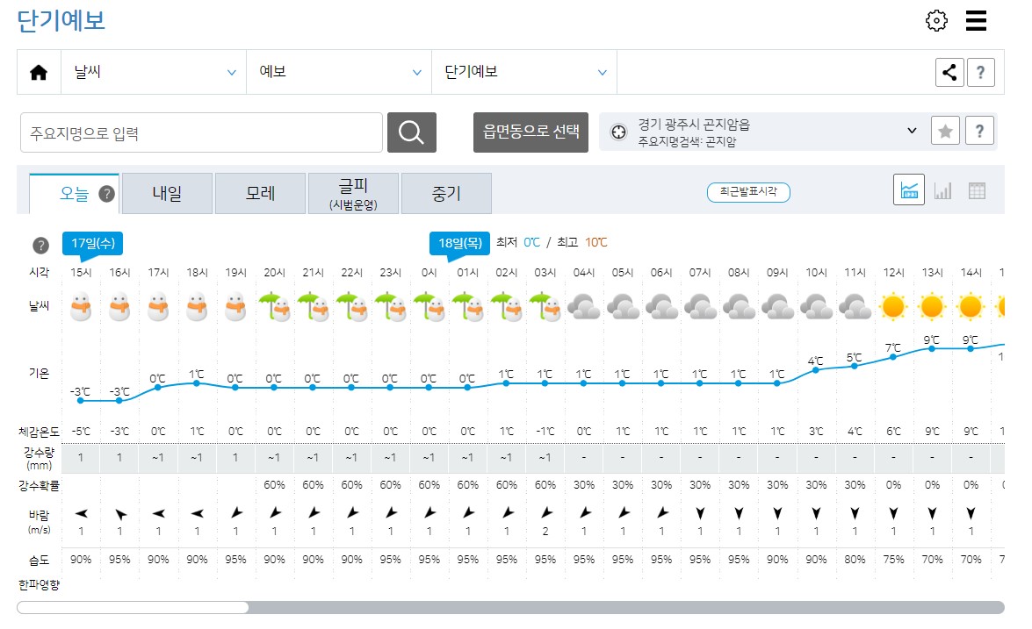Click the 18시 1℃ temperature point
1032x629 pixels.
(x=197, y=383)
